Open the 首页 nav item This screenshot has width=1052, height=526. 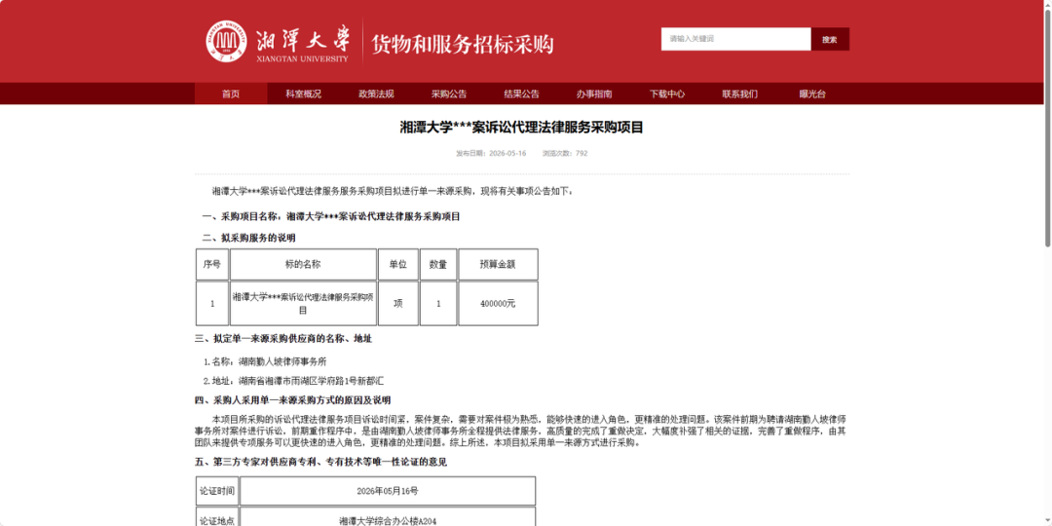click(x=231, y=94)
